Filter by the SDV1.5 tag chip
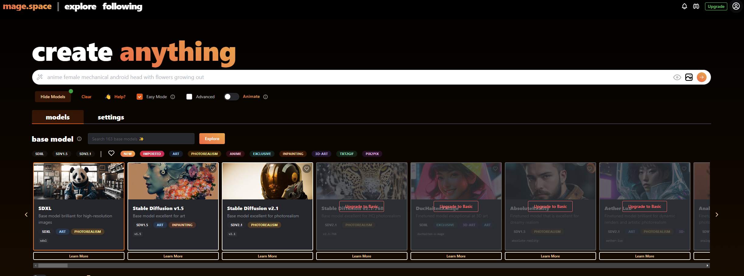 61,154
